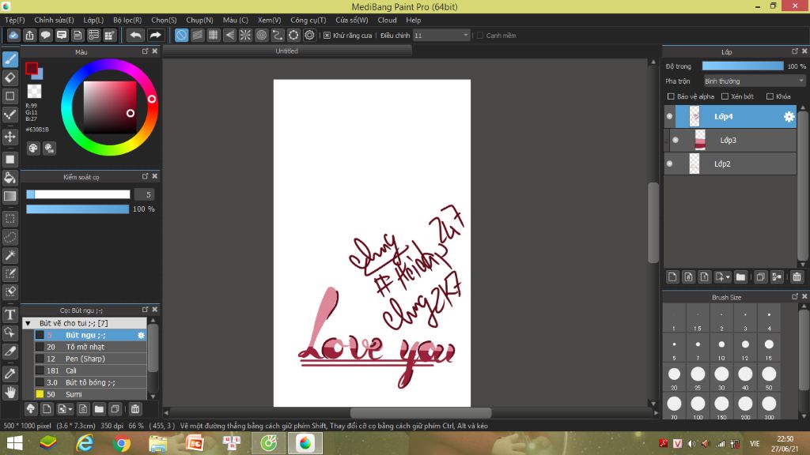Open Google Chrome from the taskbar
Image resolution: width=810 pixels, height=455 pixels.
[x=121, y=443]
